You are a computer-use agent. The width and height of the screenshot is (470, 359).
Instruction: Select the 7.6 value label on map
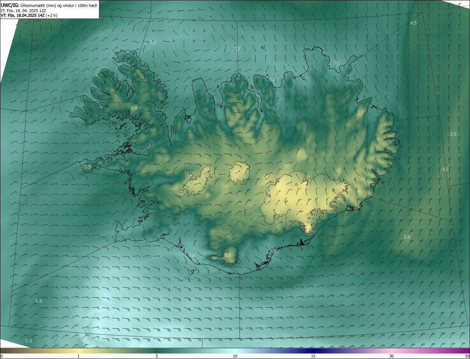[153, 43]
